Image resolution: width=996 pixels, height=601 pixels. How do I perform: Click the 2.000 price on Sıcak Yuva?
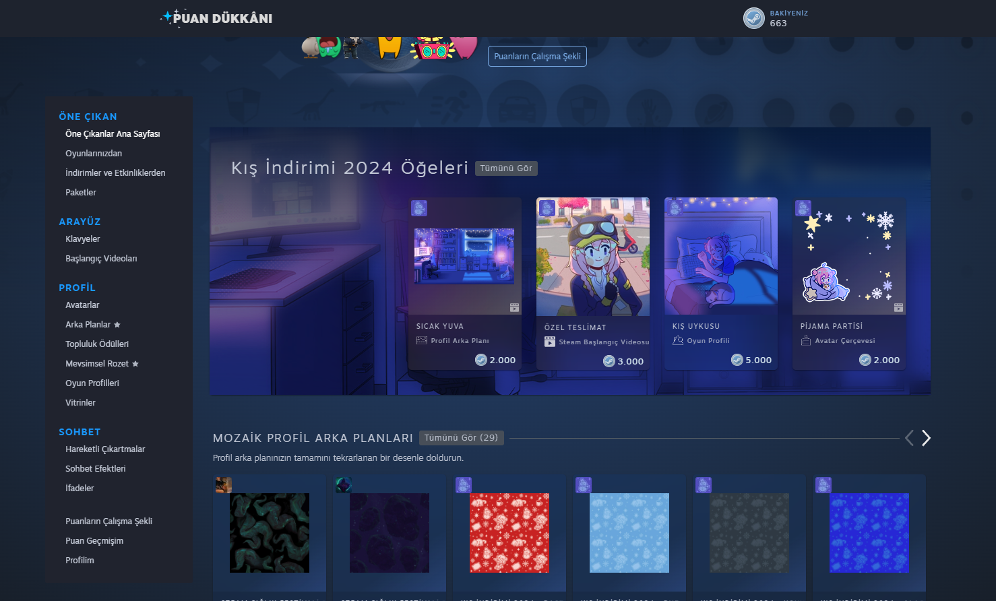point(503,360)
